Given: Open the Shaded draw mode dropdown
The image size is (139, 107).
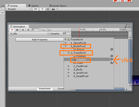Looking at the screenshot, I should pyautogui.click(x=19, y=9).
